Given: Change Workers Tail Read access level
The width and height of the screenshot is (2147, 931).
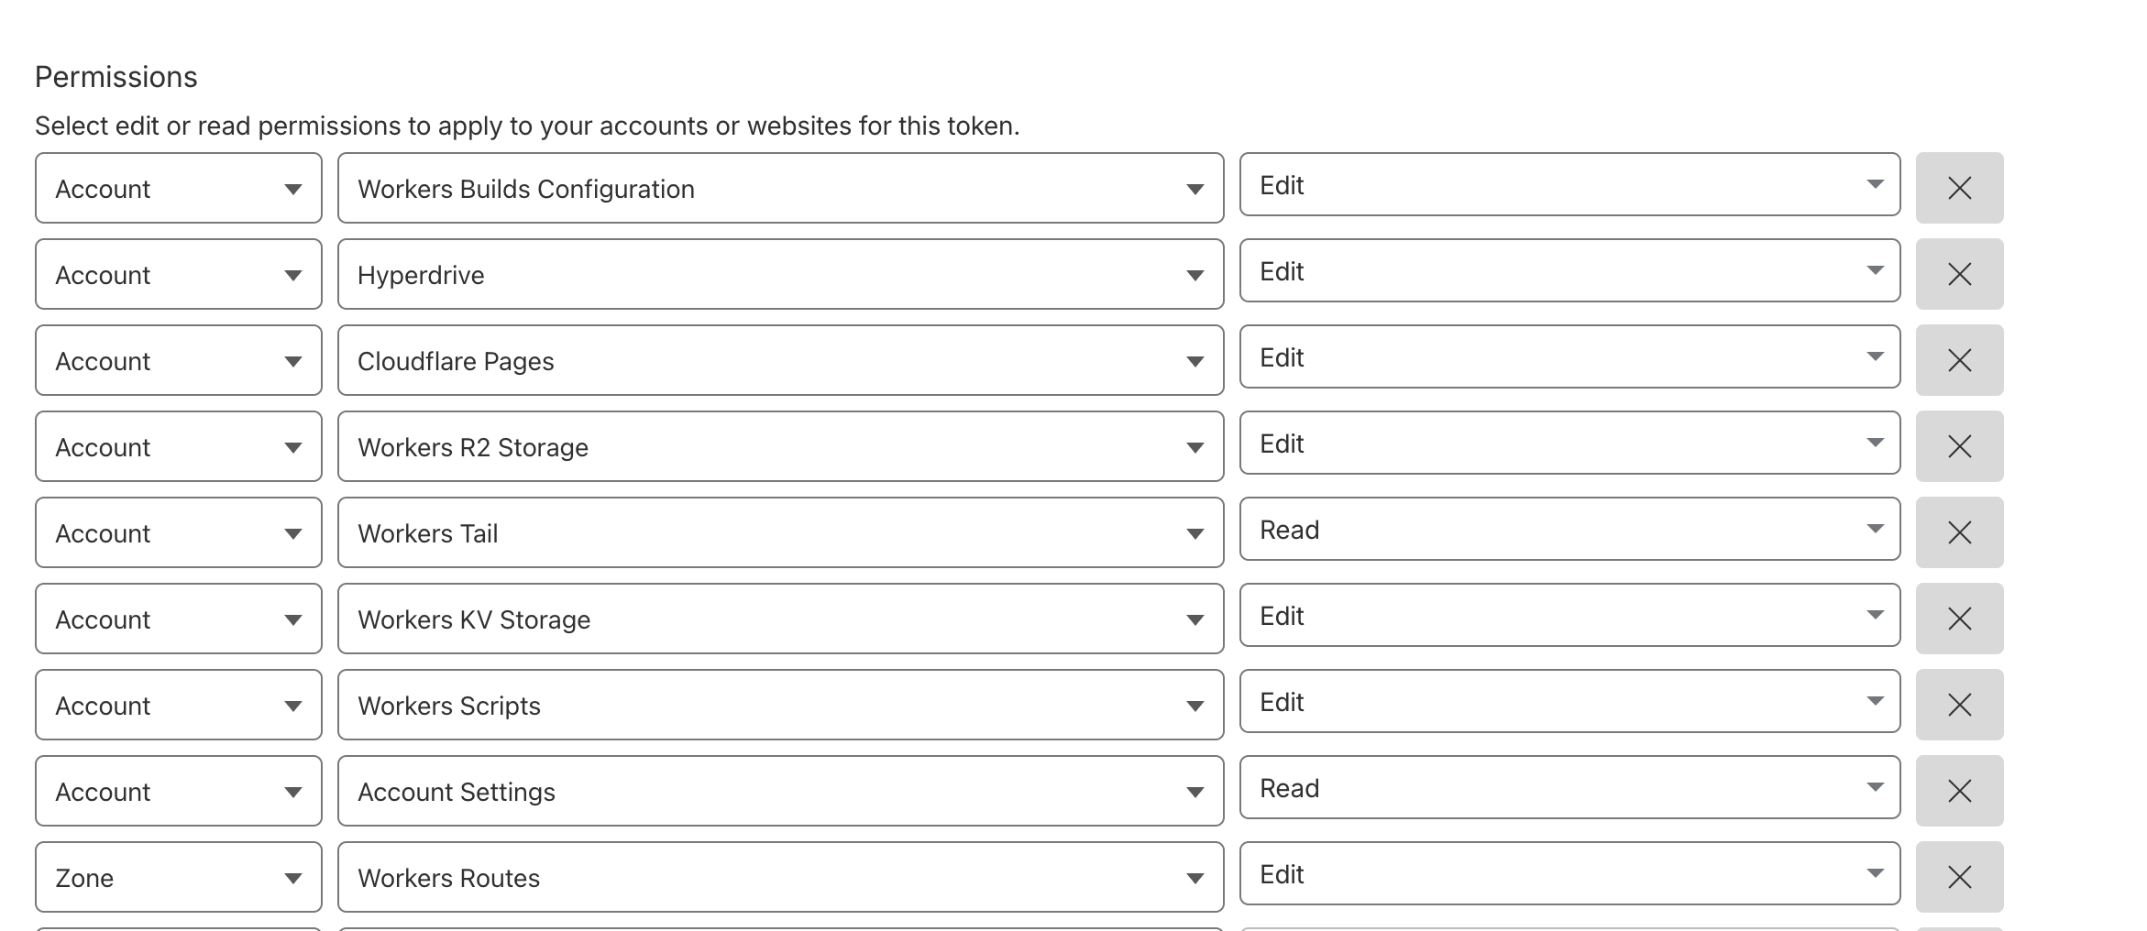Looking at the screenshot, I should (1569, 529).
